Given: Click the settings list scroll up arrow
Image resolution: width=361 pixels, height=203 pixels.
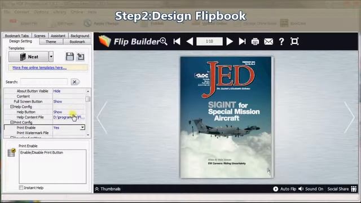Looking at the screenshot, I should (x=88, y=91).
